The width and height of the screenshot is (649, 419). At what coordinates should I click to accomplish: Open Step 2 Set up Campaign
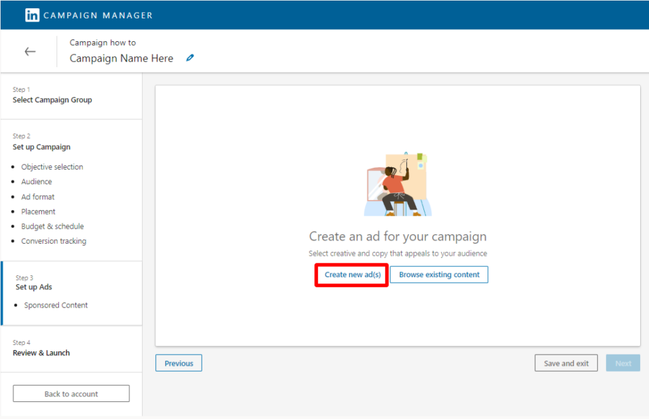coord(41,142)
